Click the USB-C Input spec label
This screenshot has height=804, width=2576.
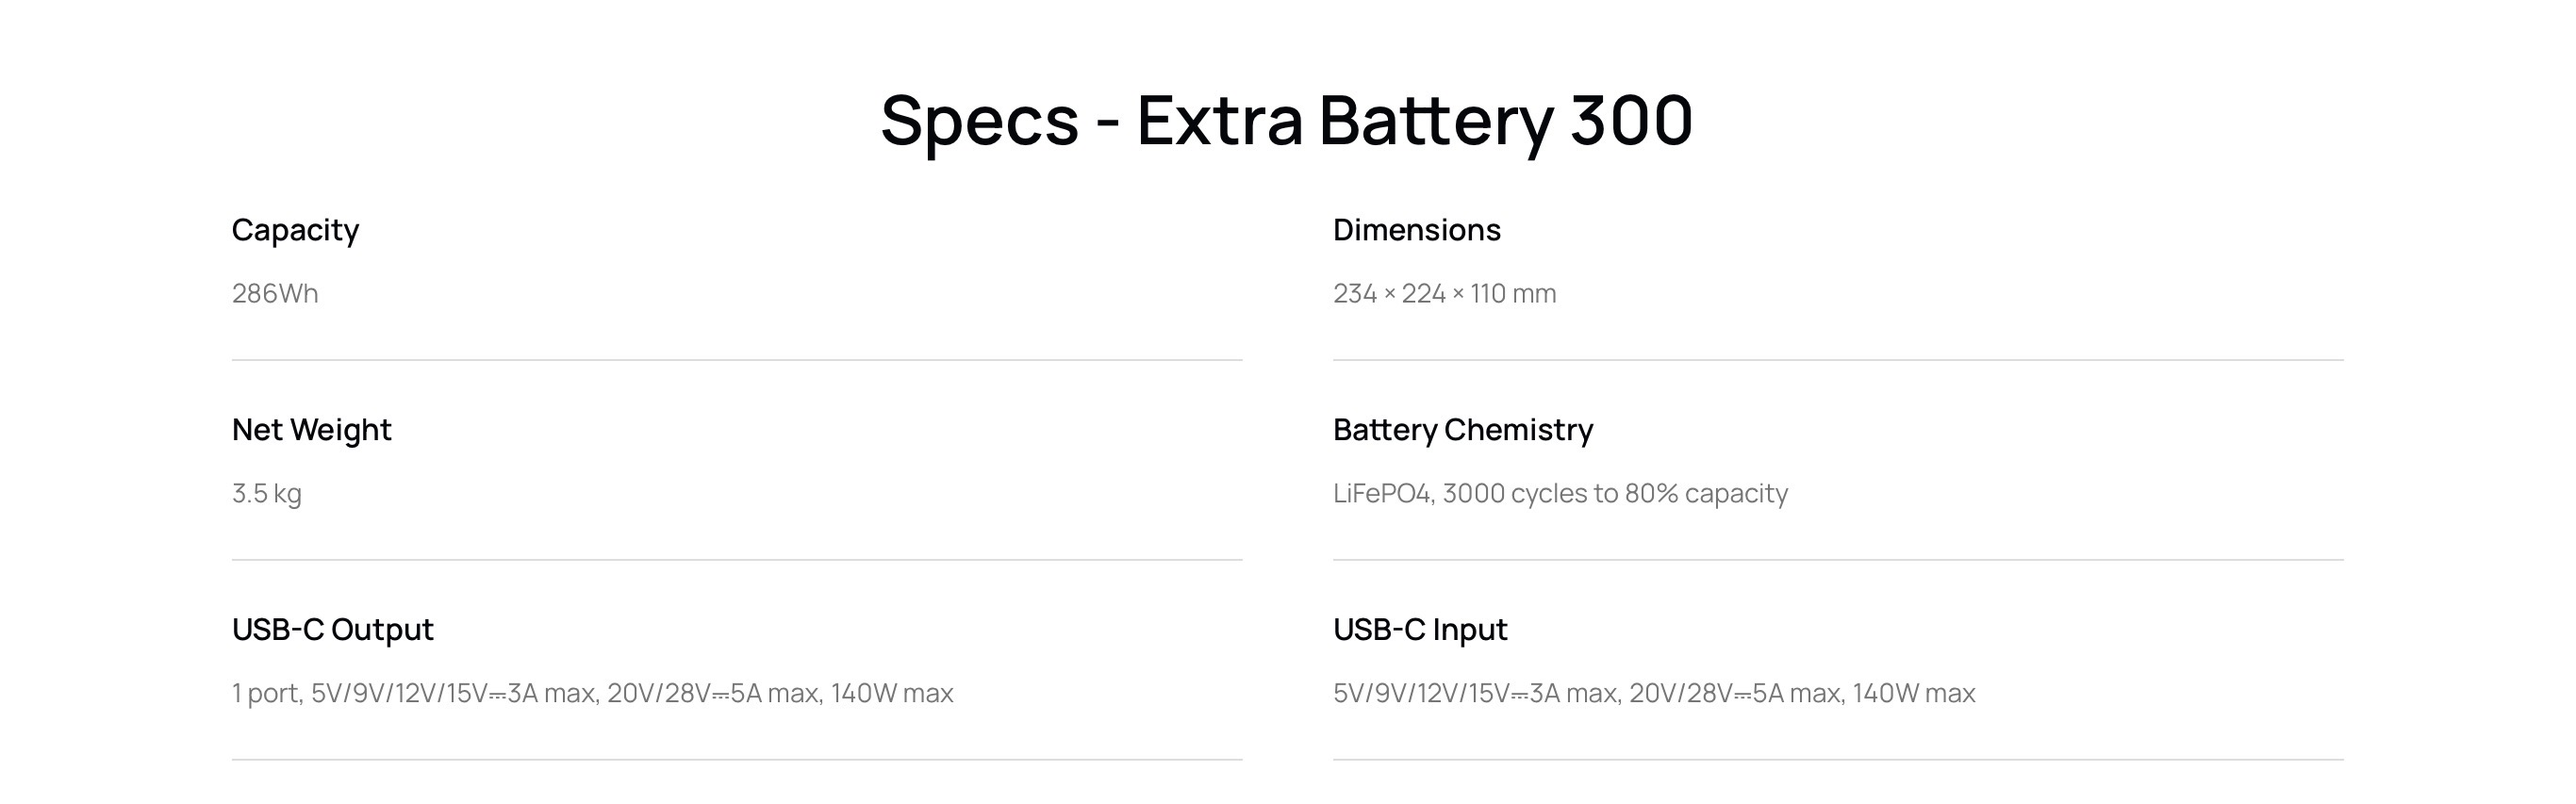coord(1419,630)
